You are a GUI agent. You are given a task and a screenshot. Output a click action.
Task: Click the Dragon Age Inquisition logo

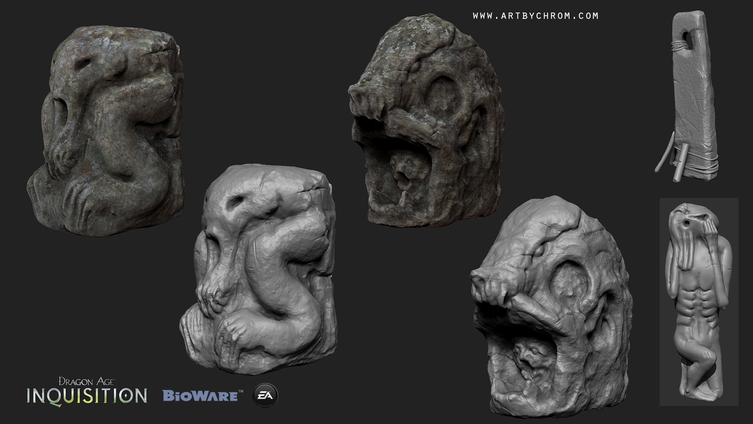coord(87,391)
